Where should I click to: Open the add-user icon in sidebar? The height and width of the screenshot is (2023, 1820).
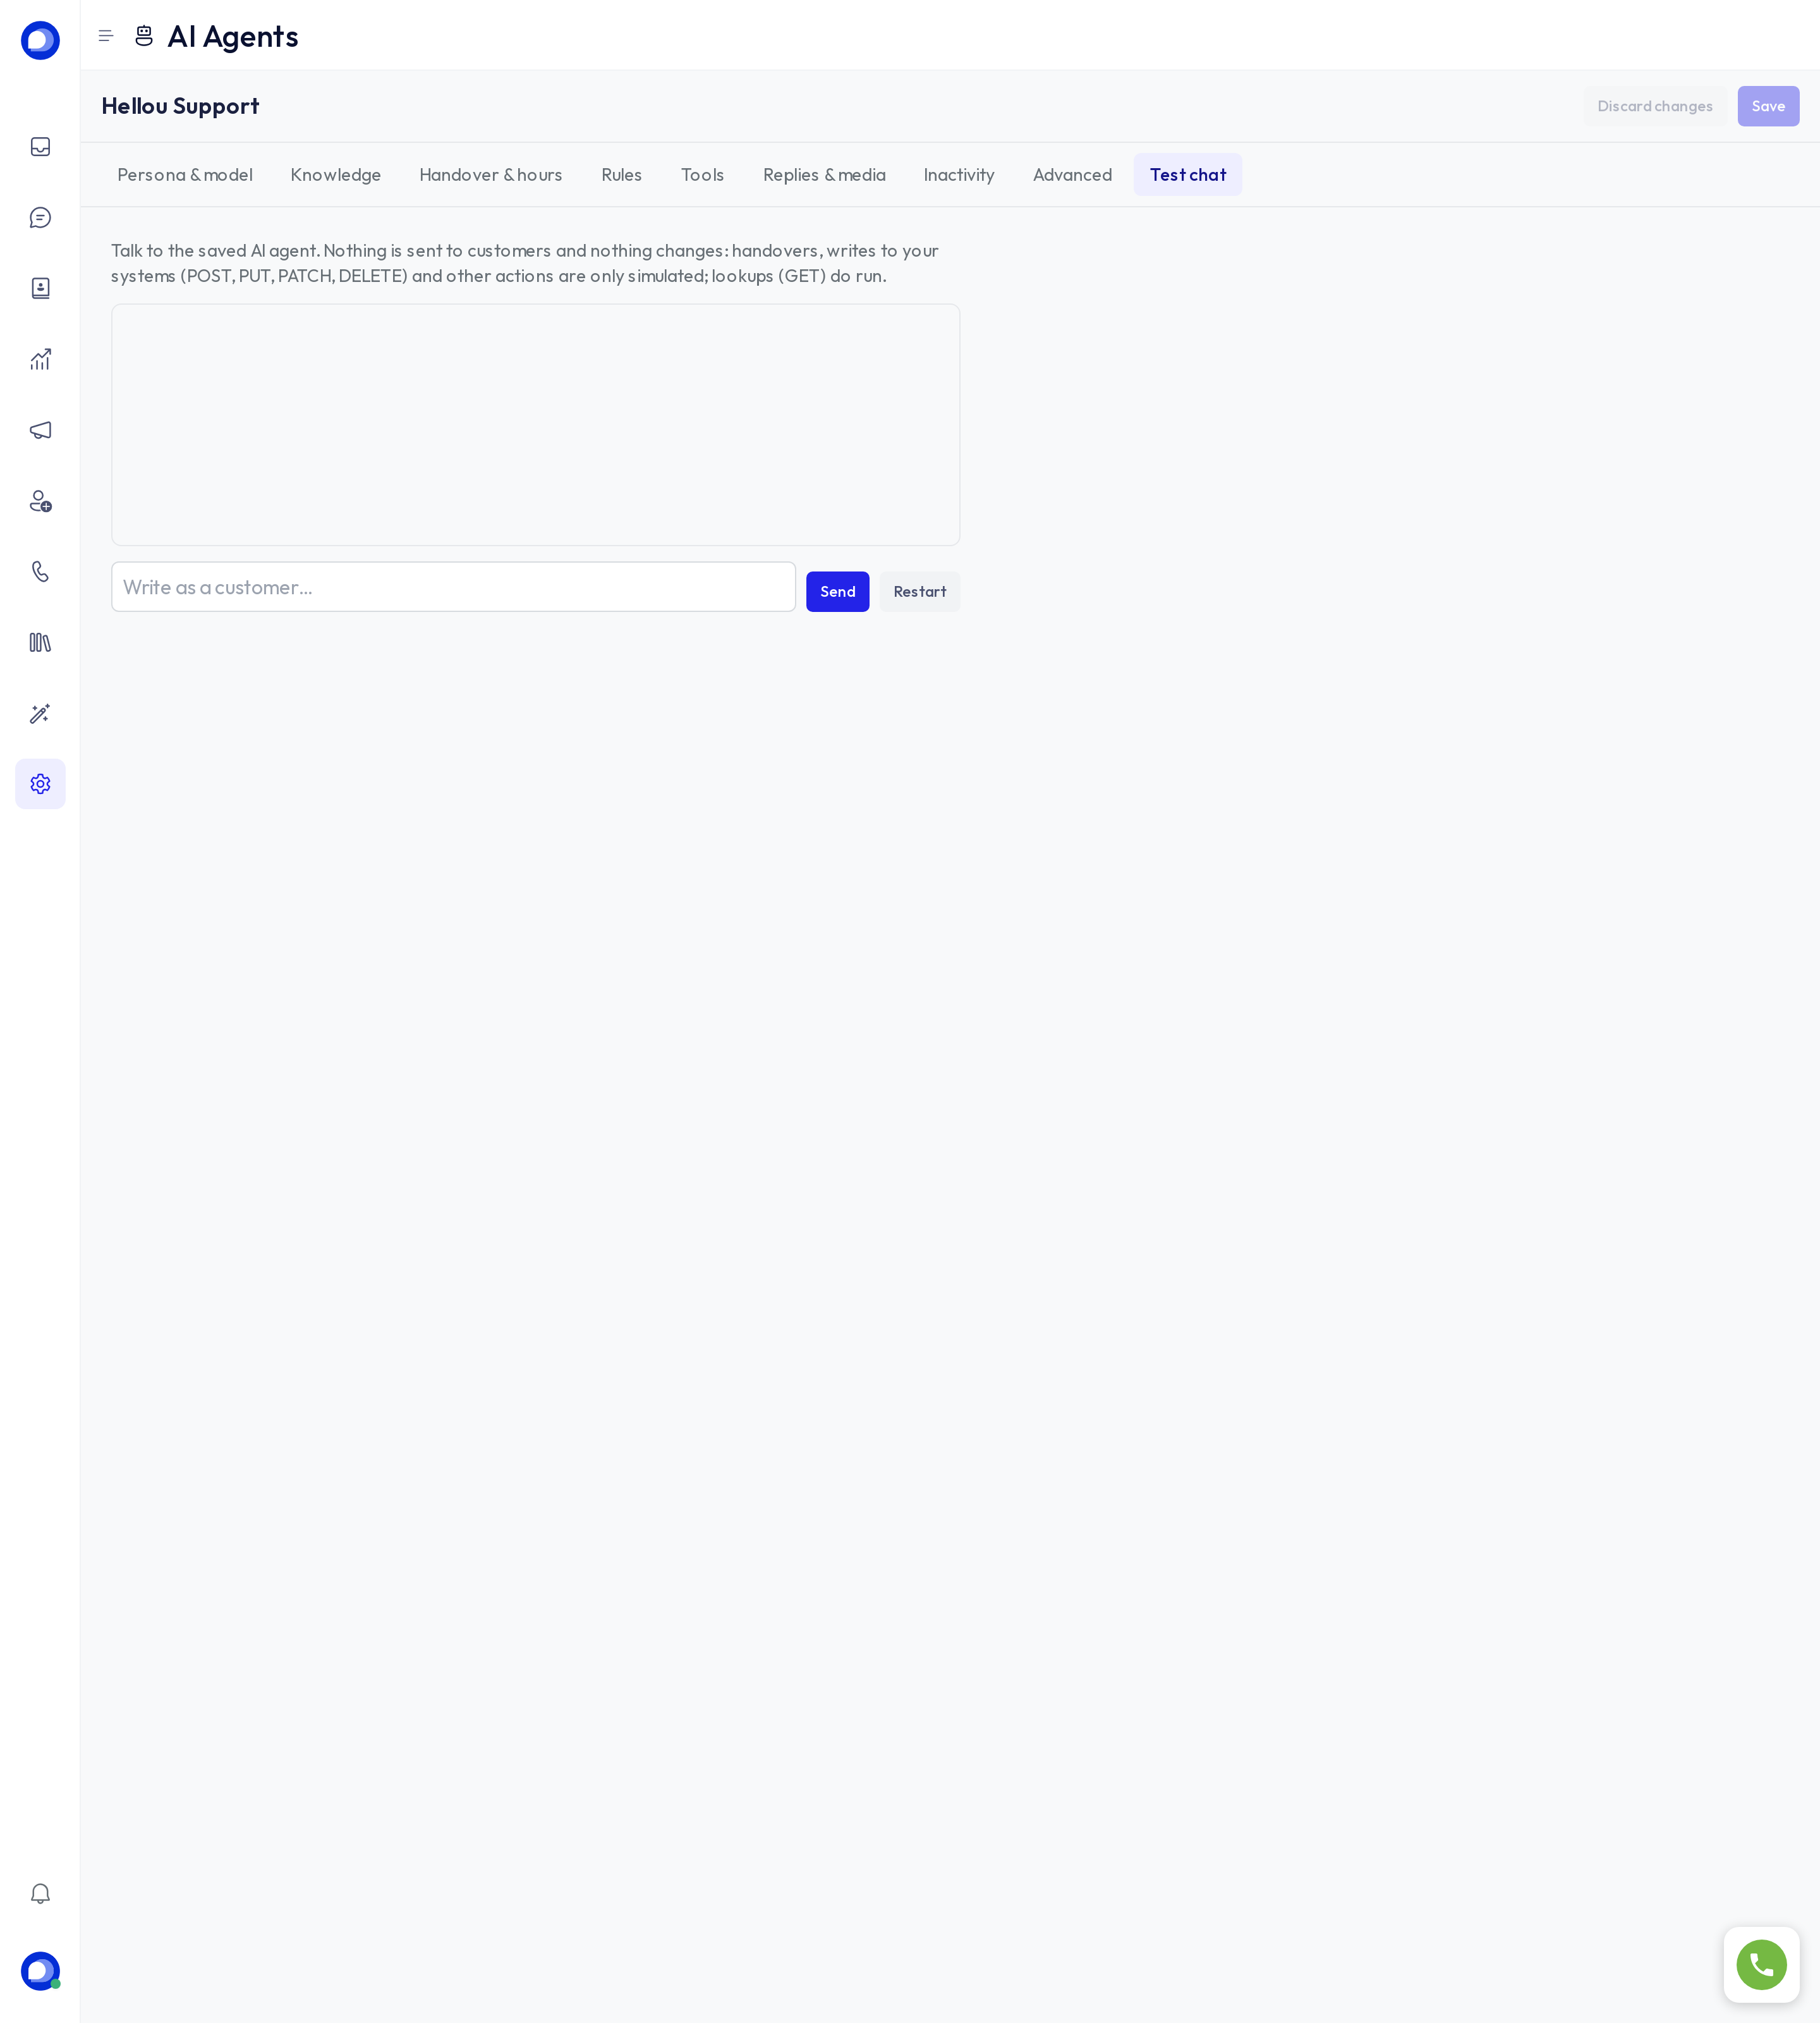point(40,501)
